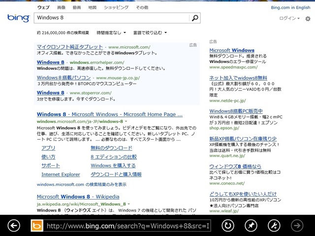Open the ログイン dropdown
The width and height of the screenshot is (315, 236).
(289, 18)
